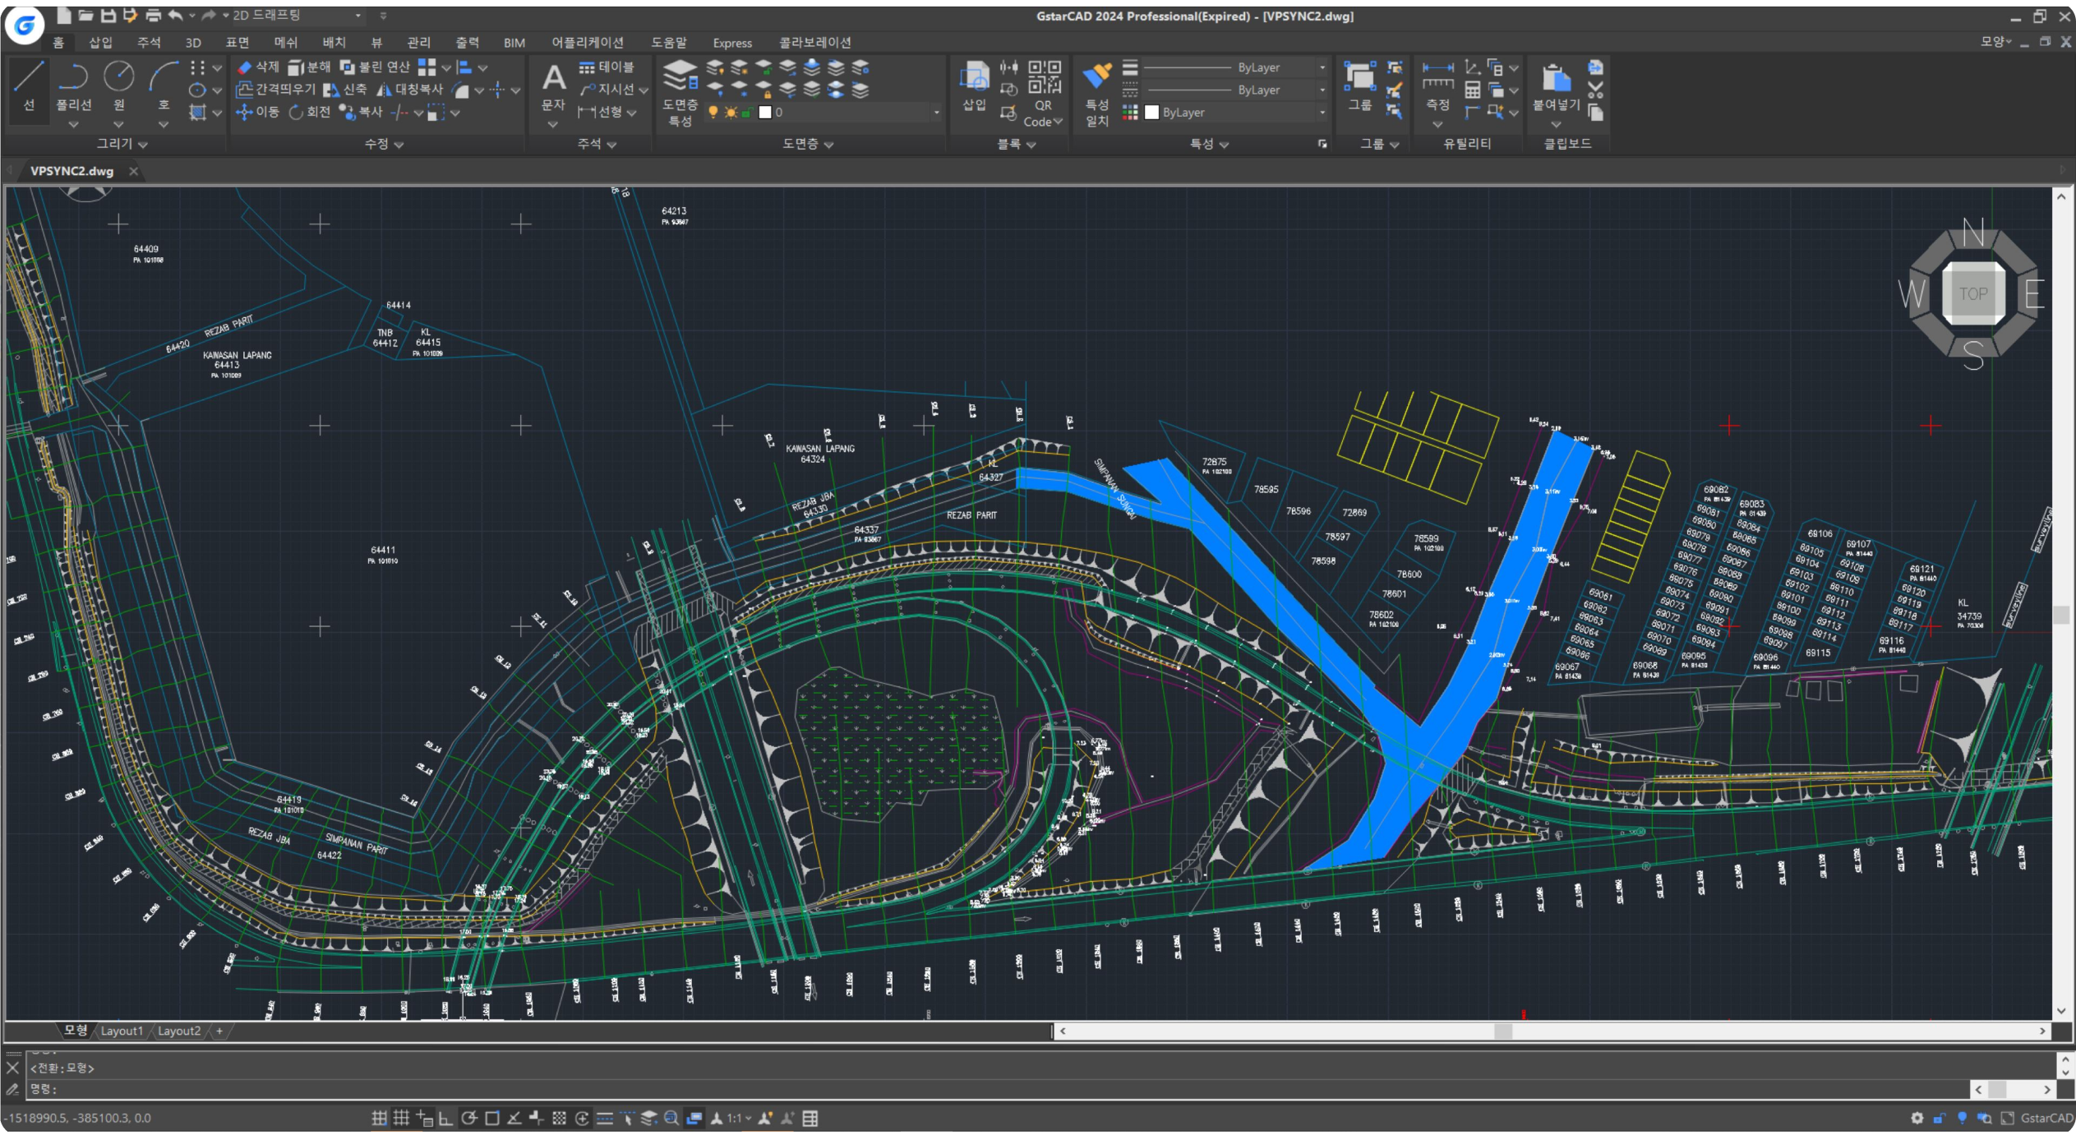Toggle object snap in status bar
Viewport: 2076px width, 1135px height.
coord(491,1118)
